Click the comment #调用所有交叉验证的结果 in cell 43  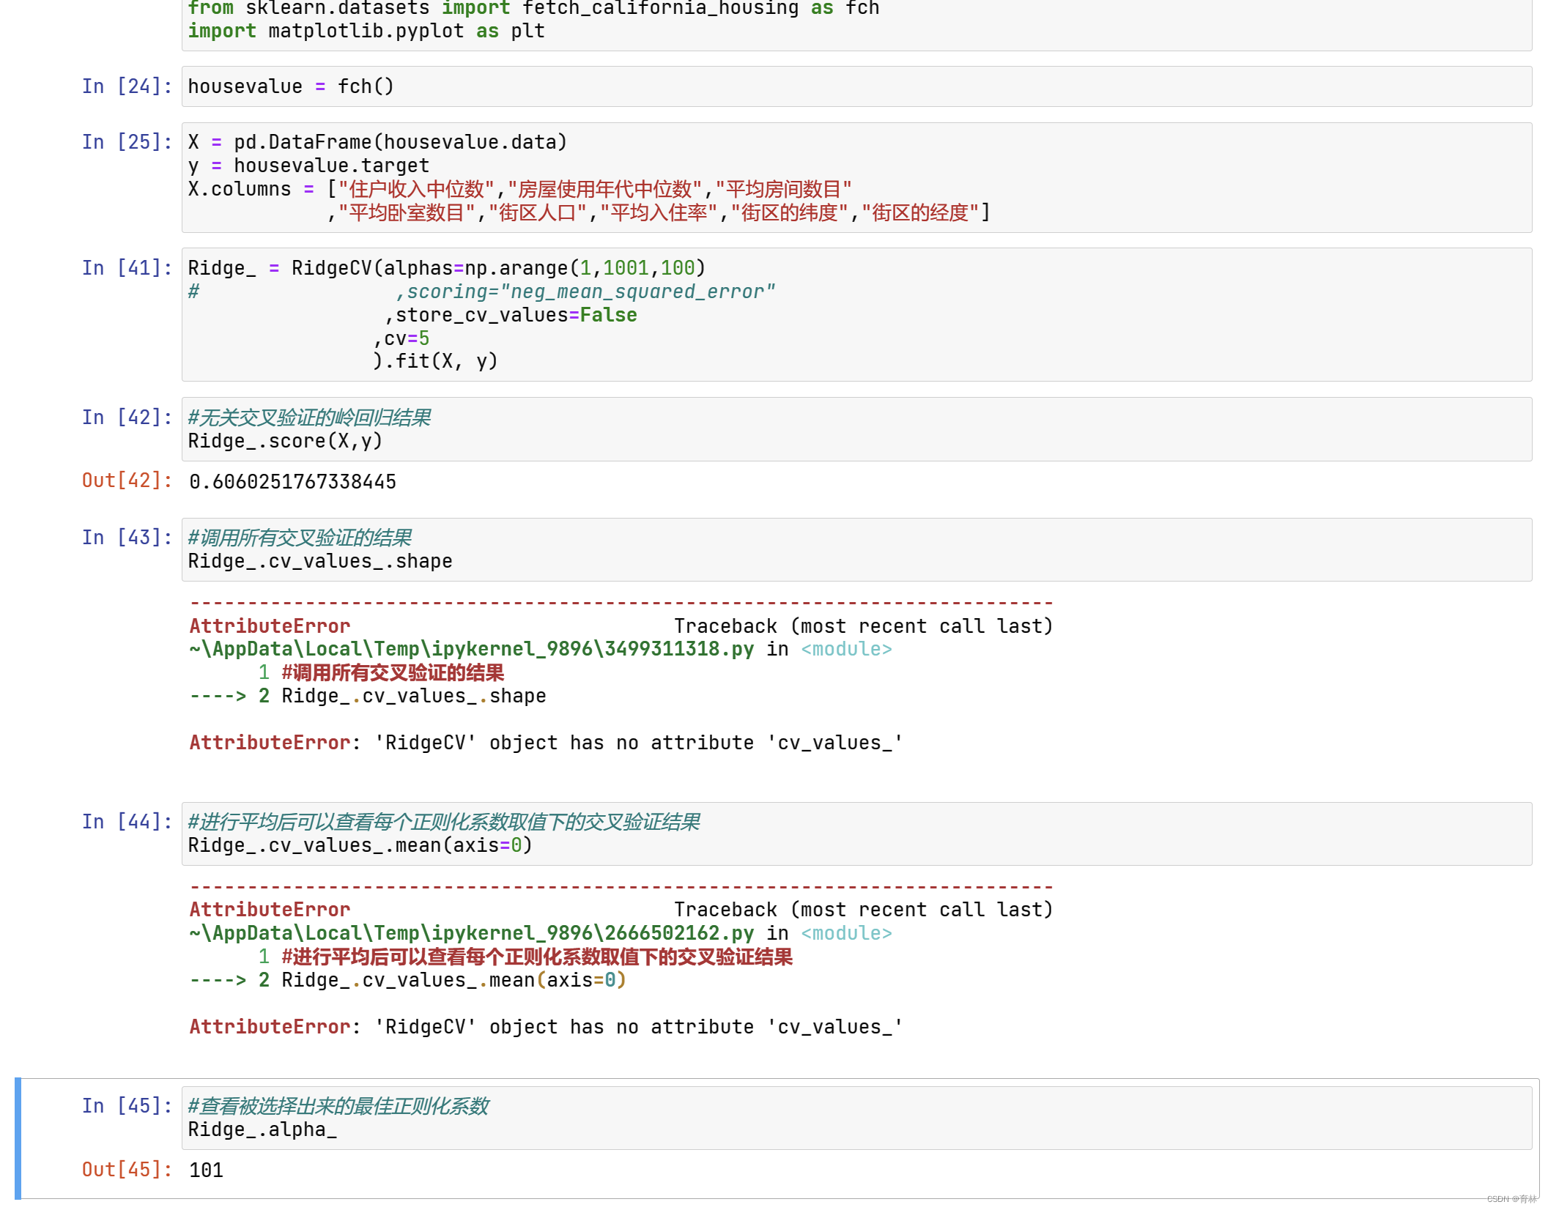[x=300, y=538]
